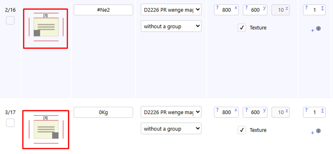This screenshot has width=333, height=154.
Task: Click the question mark beside y value in row 3/17
Action: tap(246, 110)
